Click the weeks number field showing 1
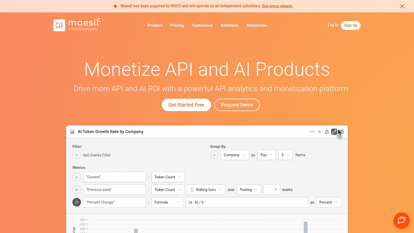The image size is (414, 233). point(272,190)
